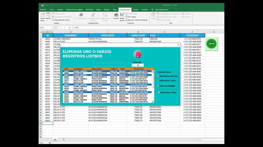Click the Save icon in the quick access toolbar

point(43,5)
